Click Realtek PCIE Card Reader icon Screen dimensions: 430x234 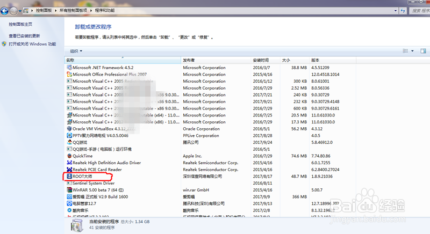tap(69, 170)
